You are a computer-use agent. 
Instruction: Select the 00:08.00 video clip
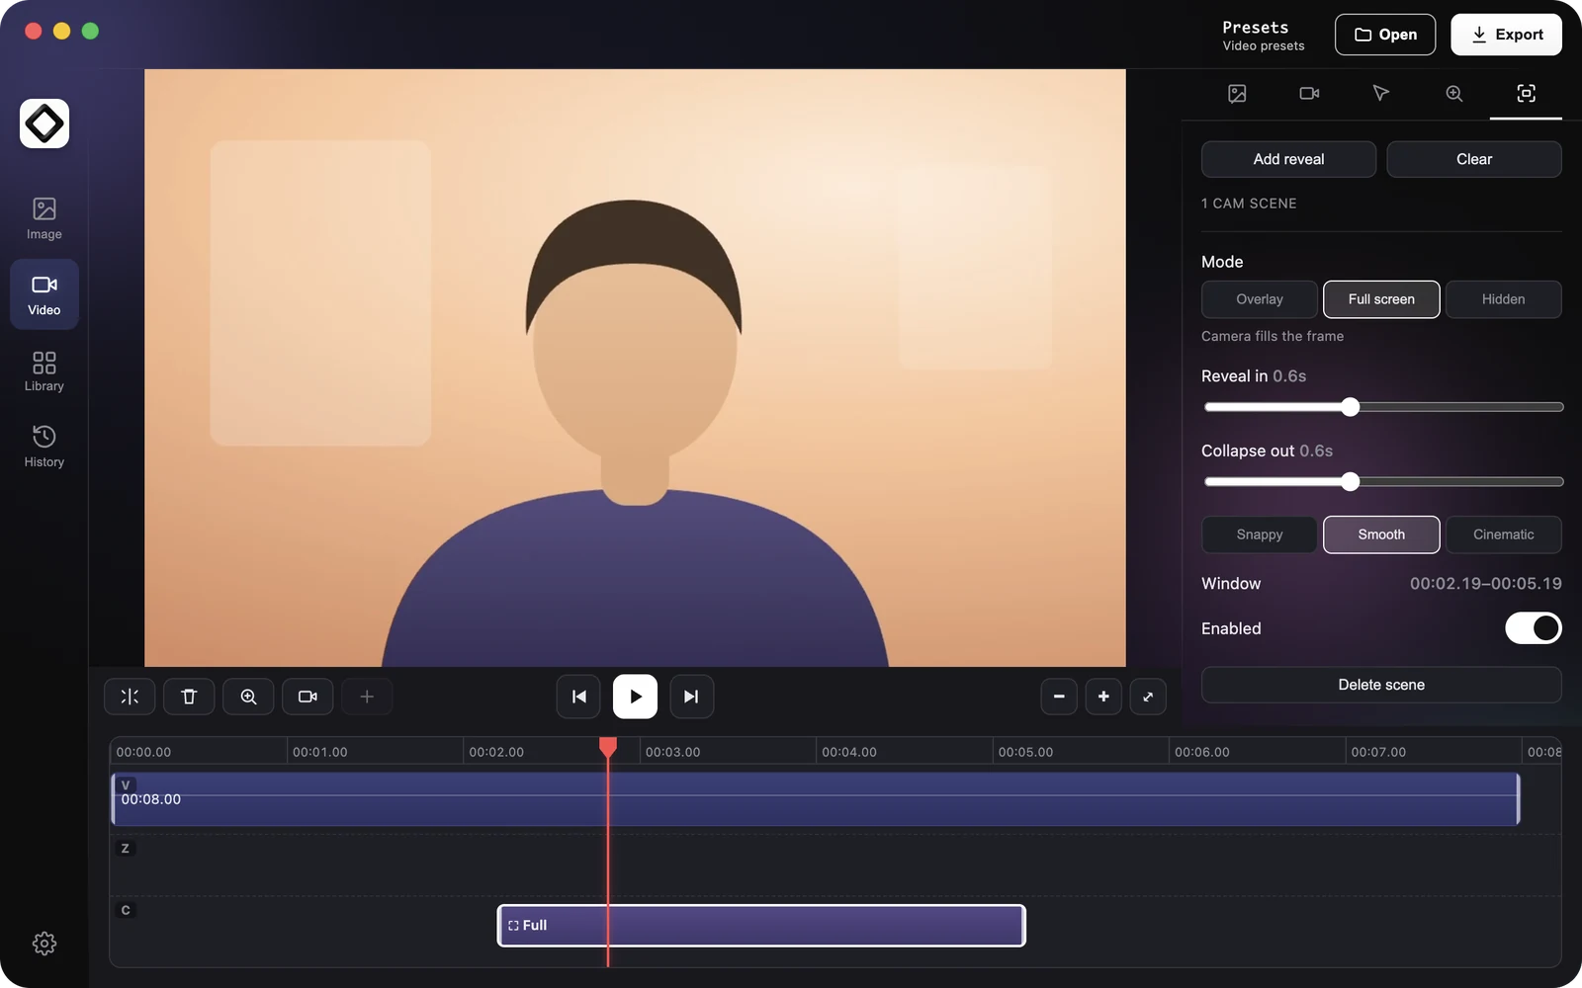click(816, 799)
